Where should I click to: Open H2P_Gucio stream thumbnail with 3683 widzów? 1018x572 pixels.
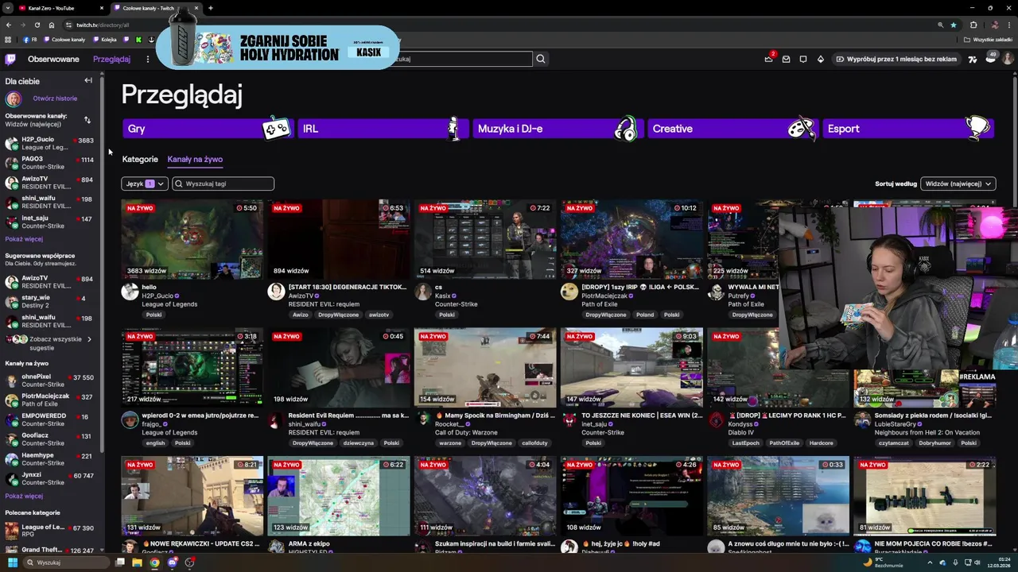[x=192, y=239]
